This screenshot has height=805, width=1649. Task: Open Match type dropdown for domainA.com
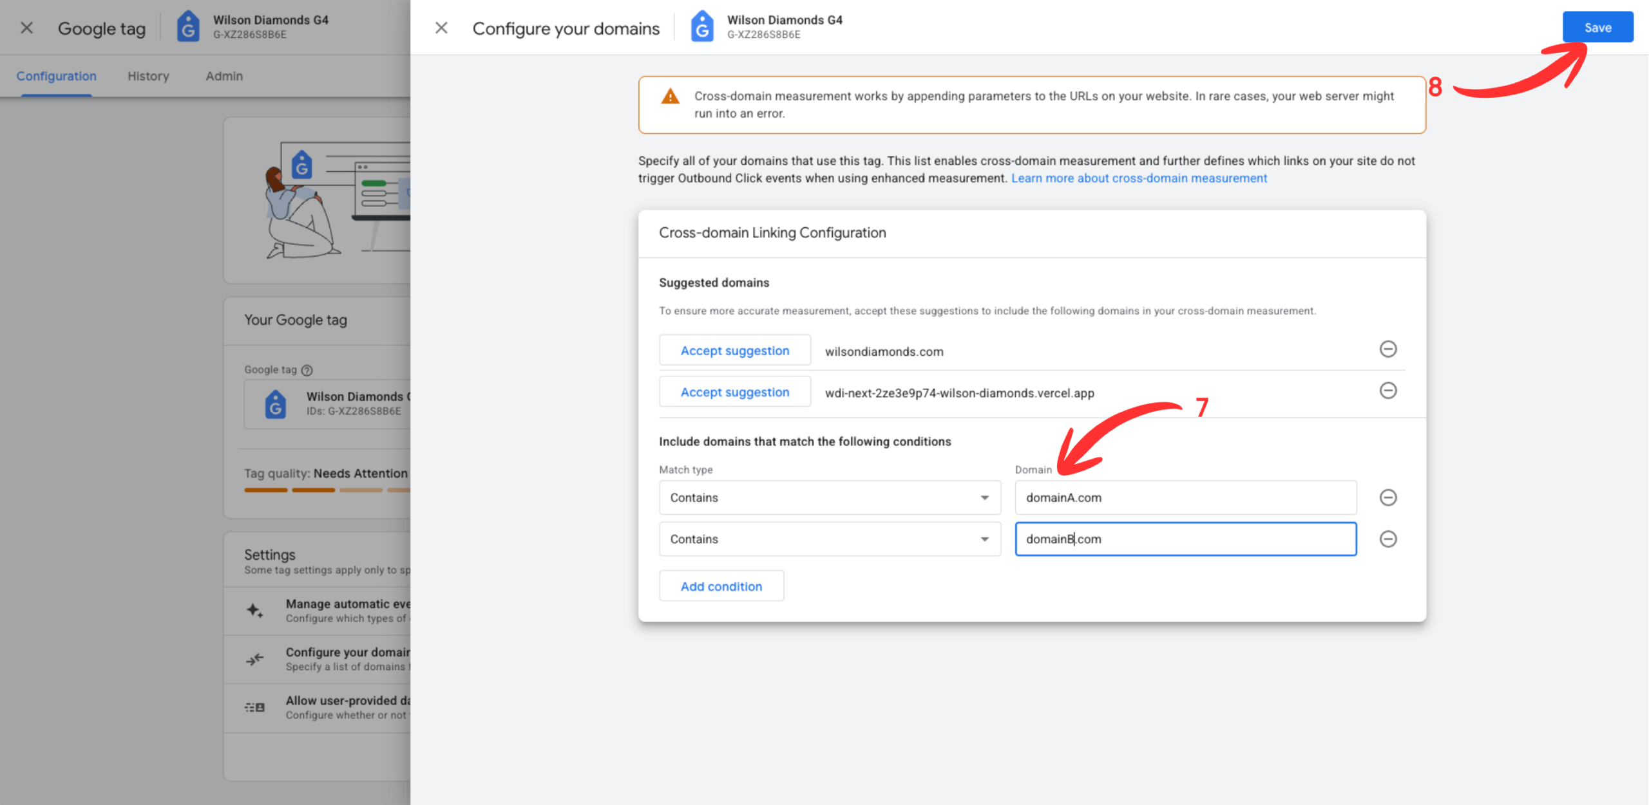(830, 497)
